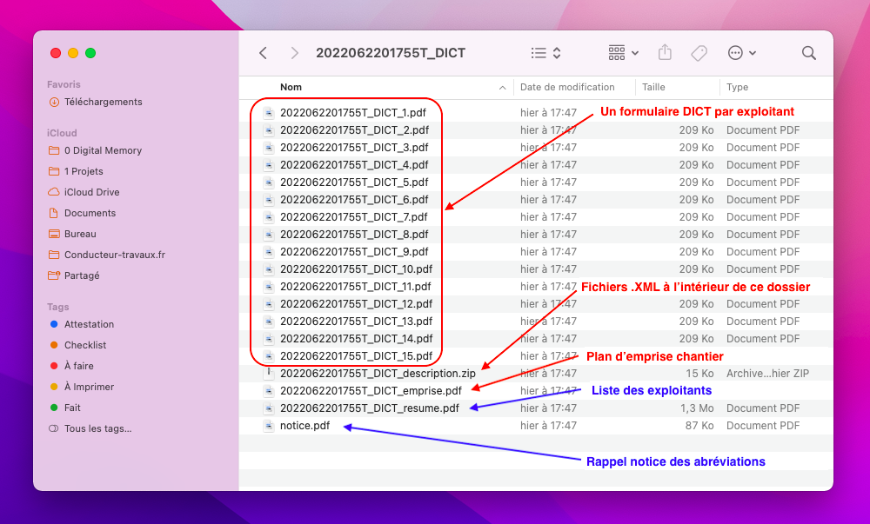Image resolution: width=870 pixels, height=524 pixels.
Task: Select the notice.pdf file name
Action: pyautogui.click(x=304, y=426)
